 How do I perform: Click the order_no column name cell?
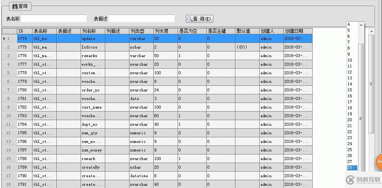click(x=93, y=90)
